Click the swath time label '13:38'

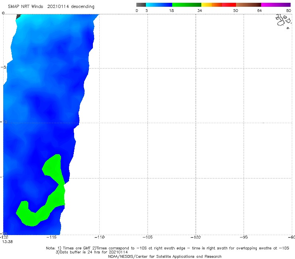[x=7, y=242]
